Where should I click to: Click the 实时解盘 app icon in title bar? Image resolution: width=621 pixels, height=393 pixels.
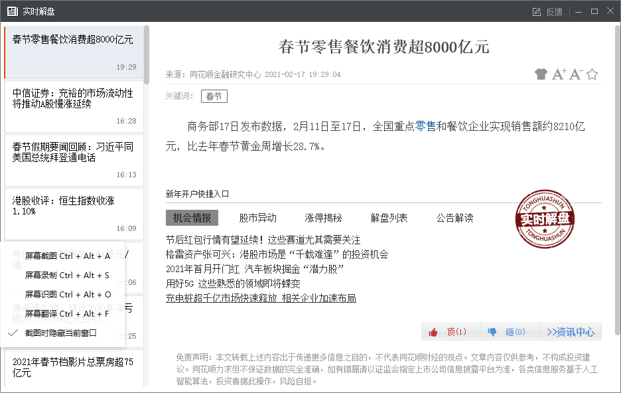[x=13, y=11]
